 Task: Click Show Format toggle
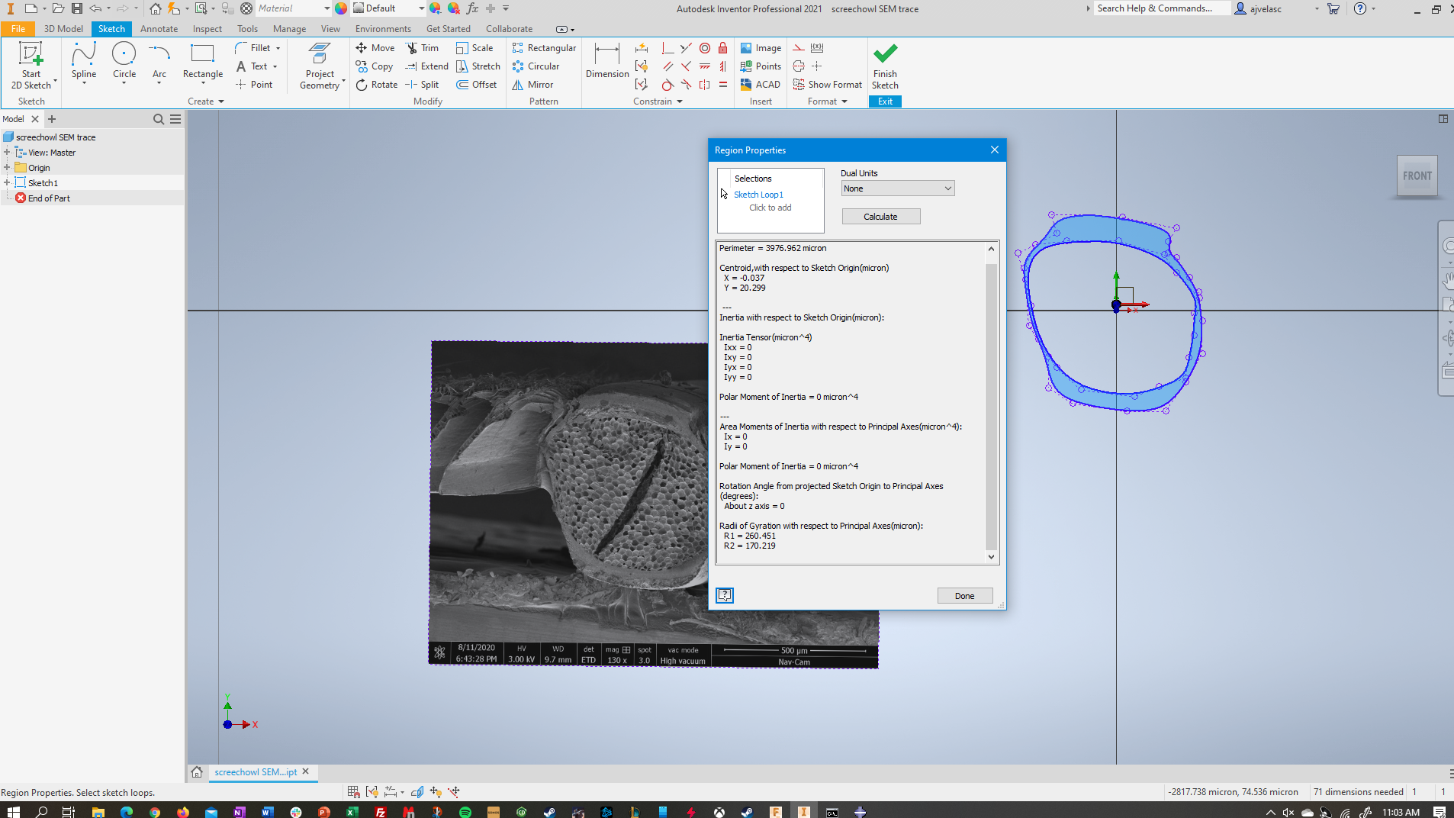point(827,85)
